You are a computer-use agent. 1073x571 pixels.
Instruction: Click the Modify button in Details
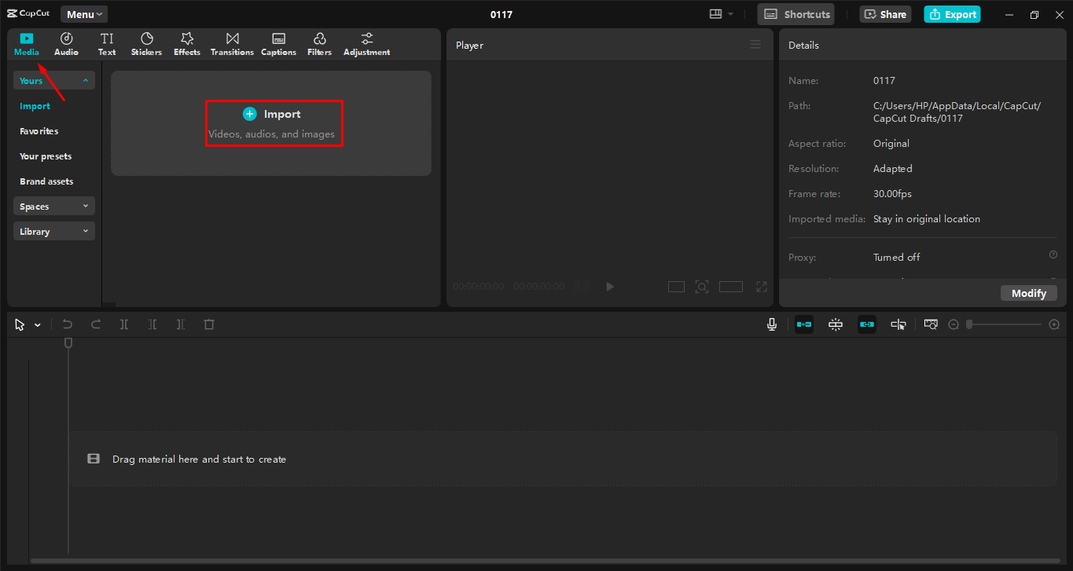tap(1028, 292)
